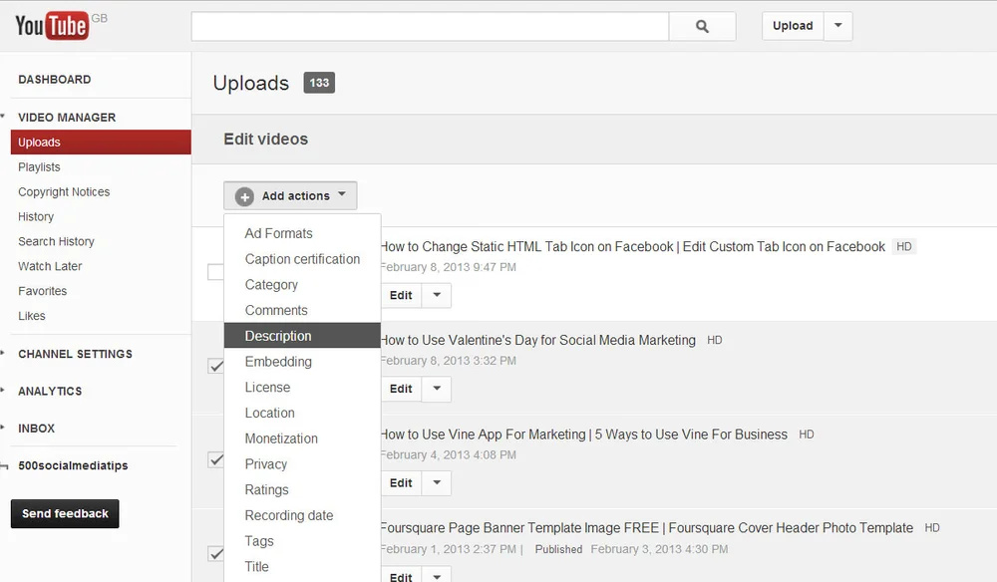Focus the YouTube search field
This screenshot has width=997, height=582.
point(430,26)
